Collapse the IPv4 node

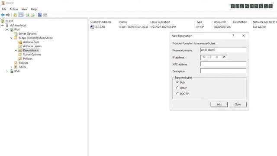[x=7, y=29]
